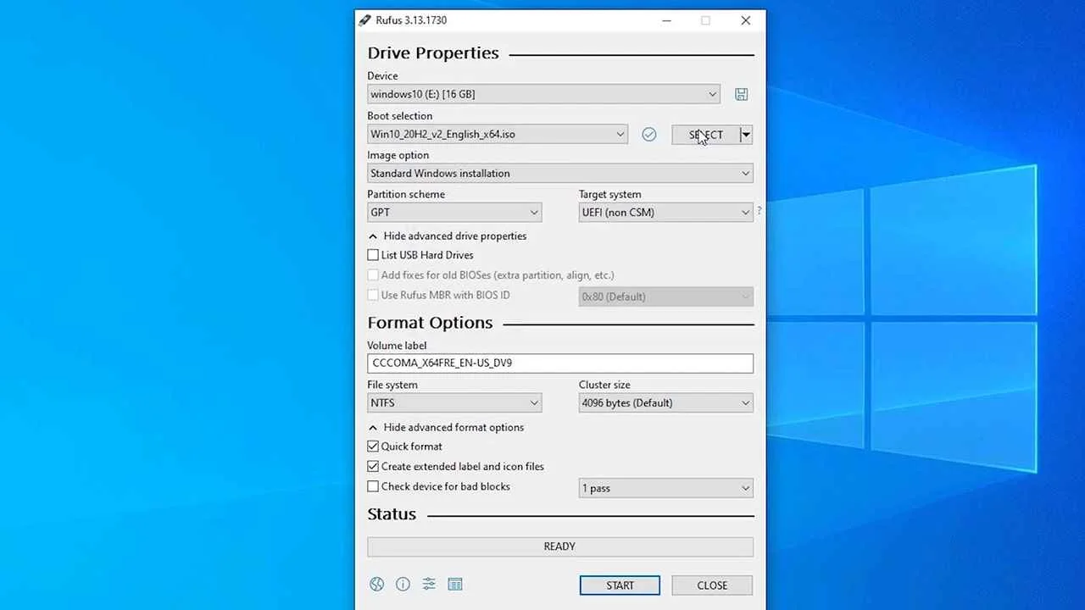The height and width of the screenshot is (610, 1085).
Task: Collapse advanced format options
Action: click(446, 428)
